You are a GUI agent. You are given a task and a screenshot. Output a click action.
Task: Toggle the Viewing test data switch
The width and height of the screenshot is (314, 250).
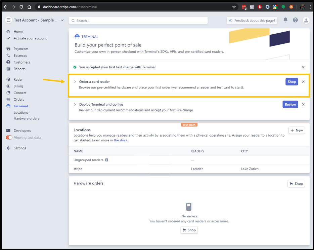click(9, 137)
